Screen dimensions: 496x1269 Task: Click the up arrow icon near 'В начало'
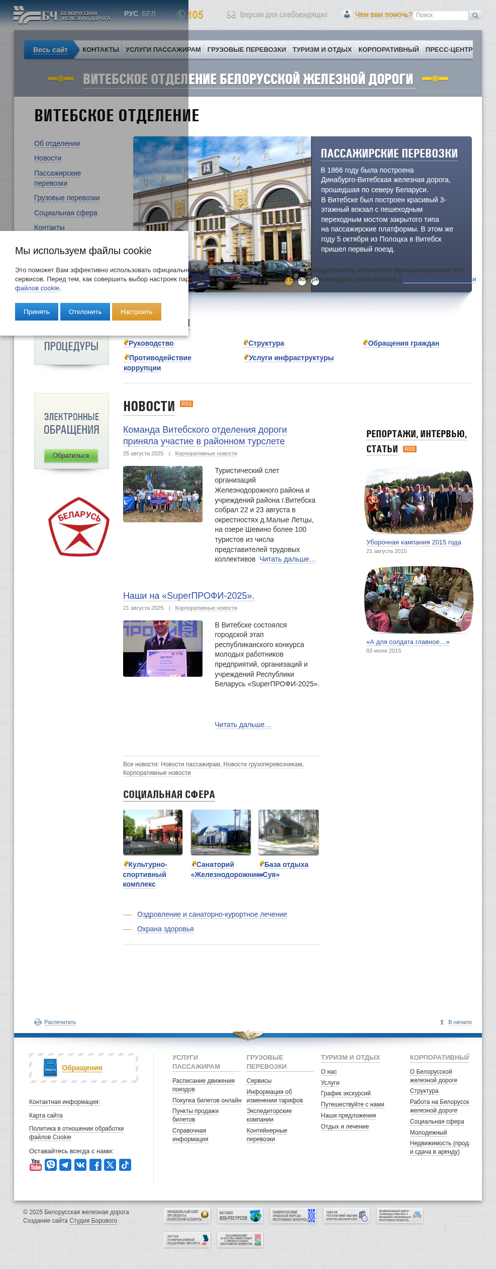(x=442, y=1022)
